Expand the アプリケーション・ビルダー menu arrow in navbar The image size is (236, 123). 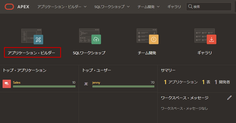click(85, 7)
